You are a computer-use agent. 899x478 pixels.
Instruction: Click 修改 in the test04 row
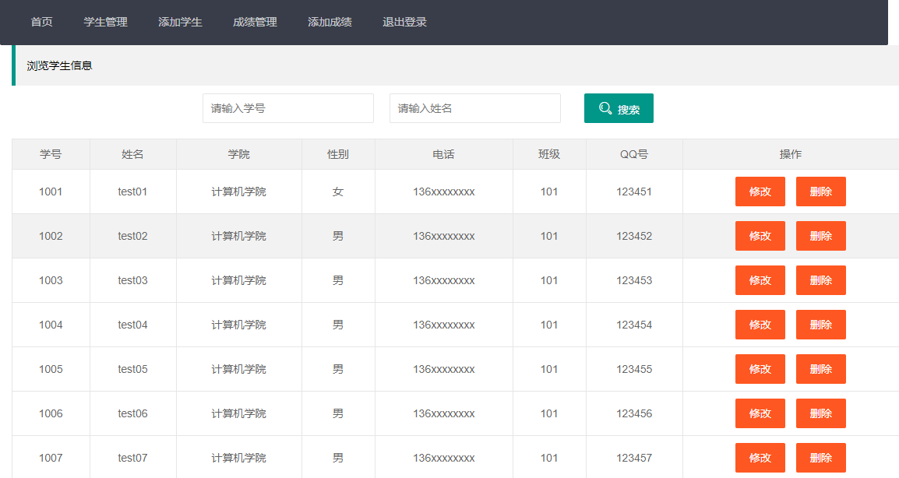click(760, 325)
